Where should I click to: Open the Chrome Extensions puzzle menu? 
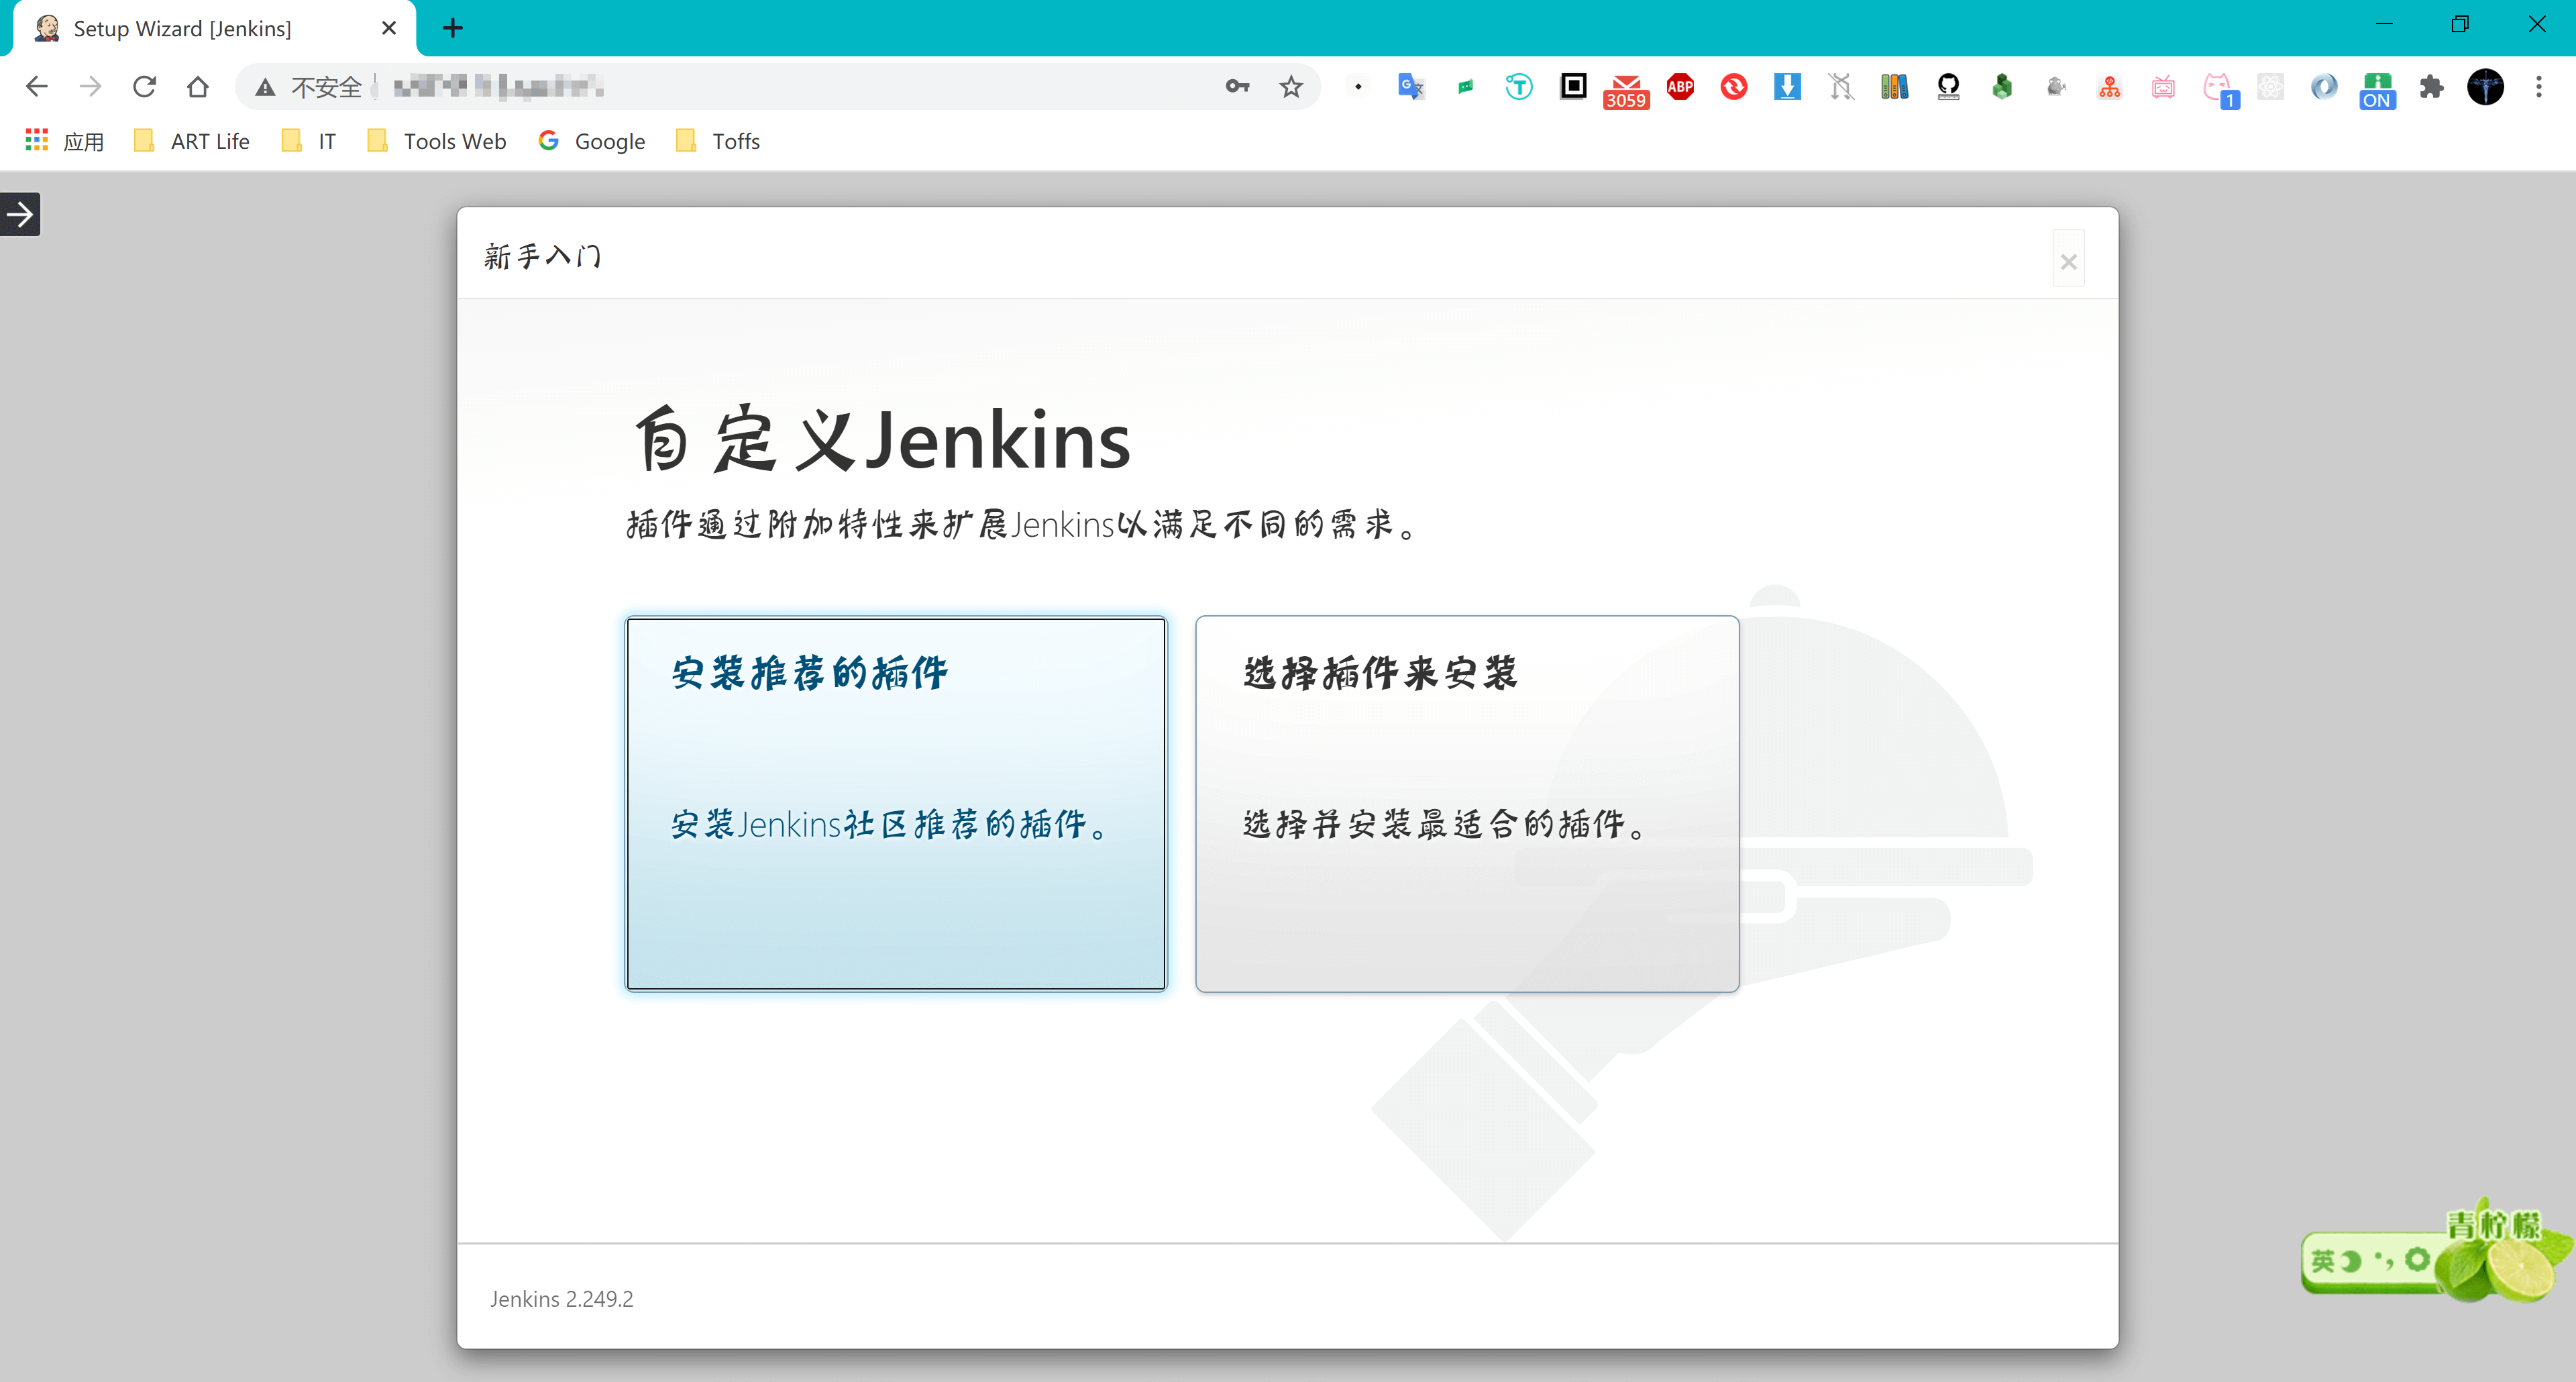coord(2431,87)
